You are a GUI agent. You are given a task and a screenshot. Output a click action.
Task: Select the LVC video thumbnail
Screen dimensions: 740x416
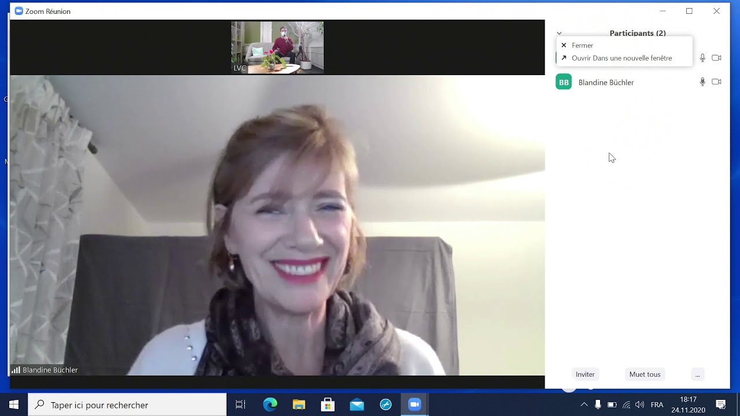pos(277,47)
